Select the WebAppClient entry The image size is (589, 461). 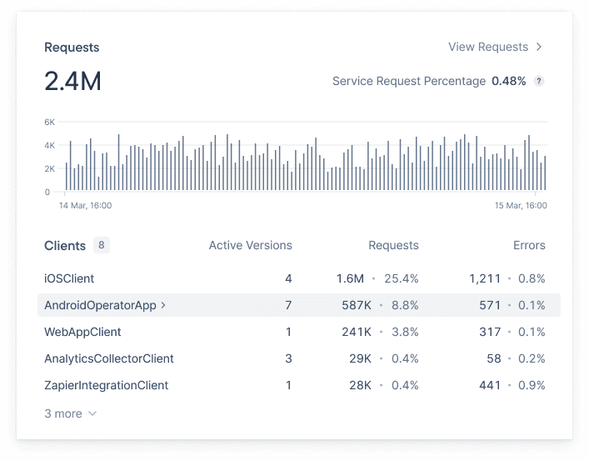click(82, 332)
